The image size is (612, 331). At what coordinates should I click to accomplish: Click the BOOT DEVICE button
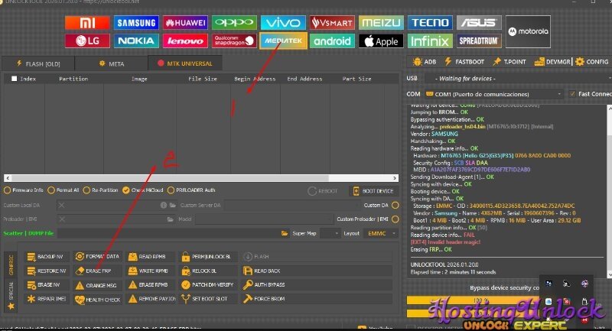pyautogui.click(x=373, y=191)
